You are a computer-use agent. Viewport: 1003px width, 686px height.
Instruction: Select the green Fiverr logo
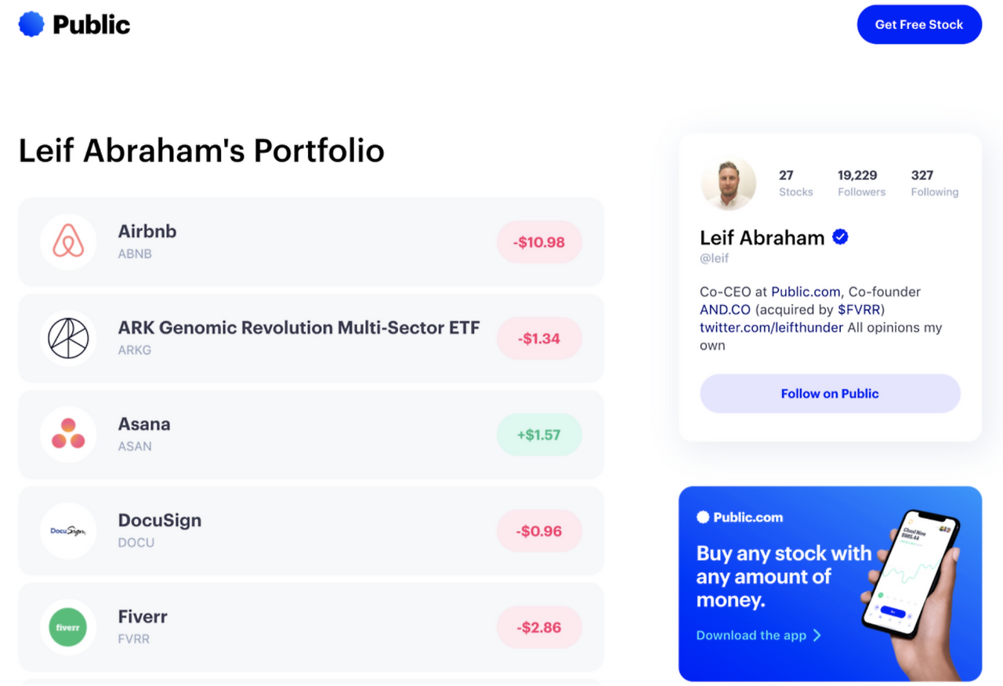[68, 627]
